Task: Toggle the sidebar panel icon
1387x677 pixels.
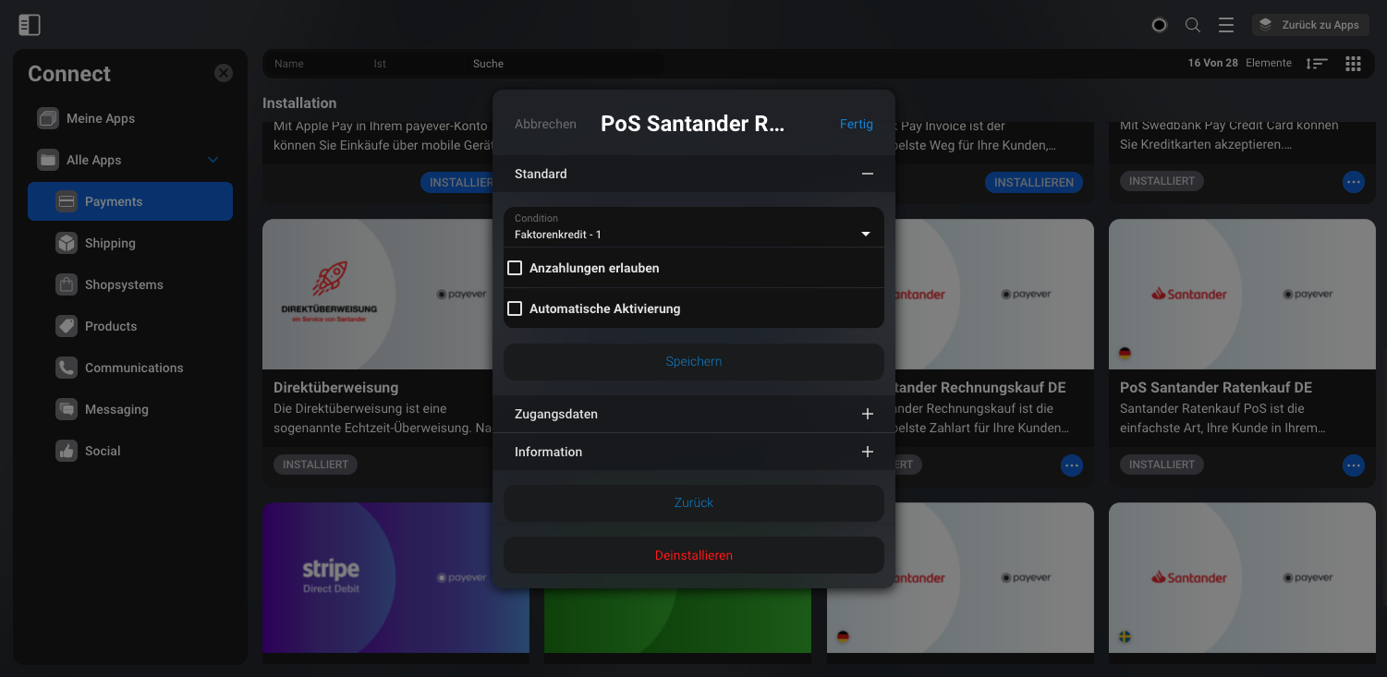Action: tap(29, 25)
